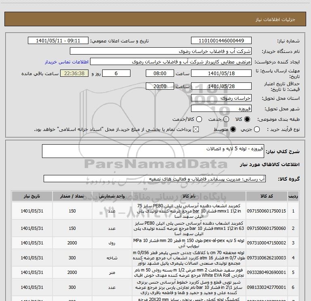Select the متوسط purchase type radio

click(233, 129)
